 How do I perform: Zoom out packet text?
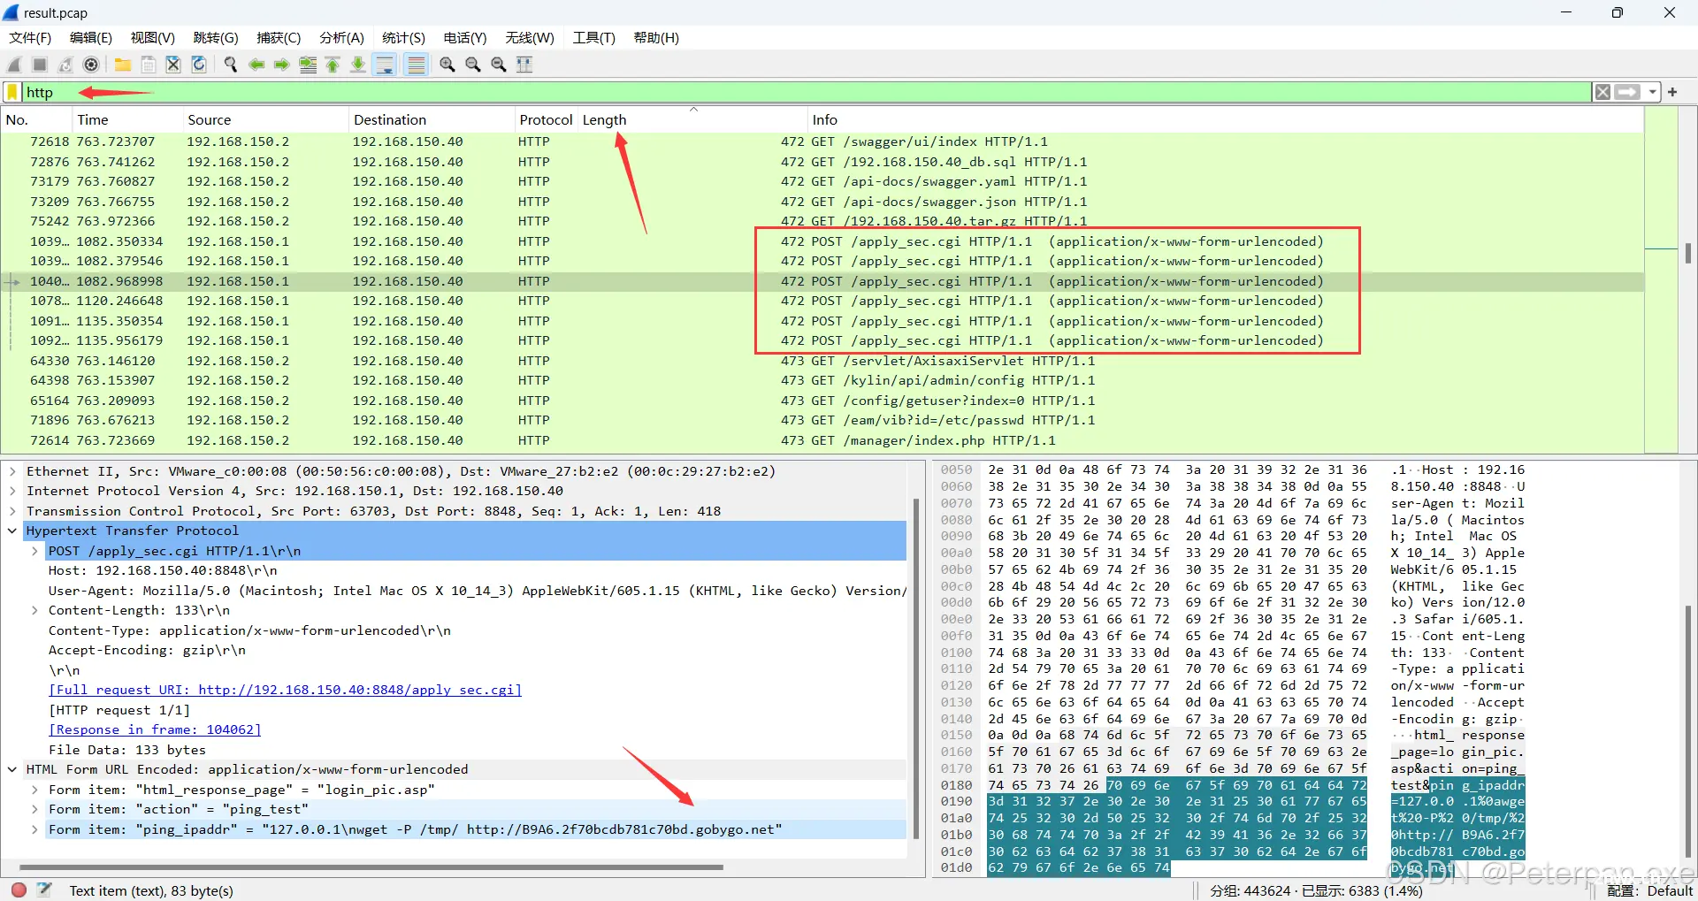click(x=473, y=65)
